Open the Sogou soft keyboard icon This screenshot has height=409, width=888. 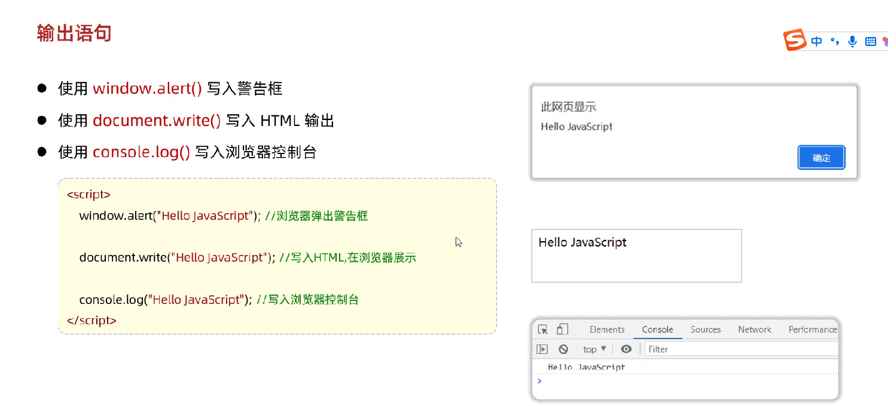click(871, 41)
